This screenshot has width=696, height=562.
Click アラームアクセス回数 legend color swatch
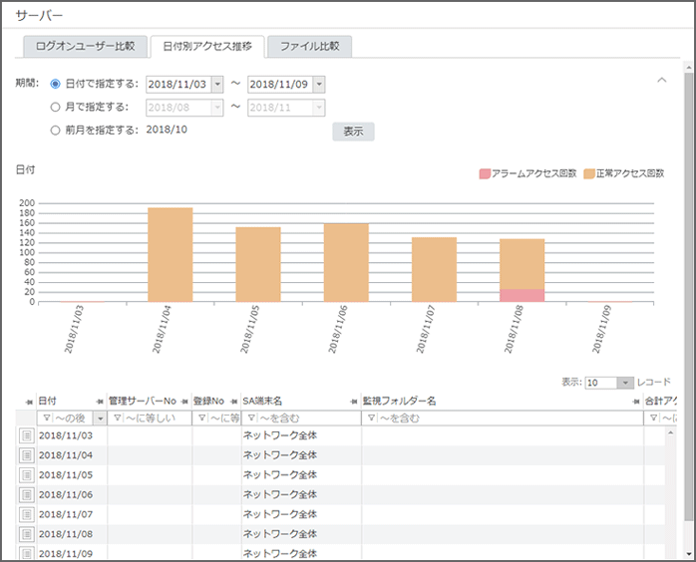485,173
